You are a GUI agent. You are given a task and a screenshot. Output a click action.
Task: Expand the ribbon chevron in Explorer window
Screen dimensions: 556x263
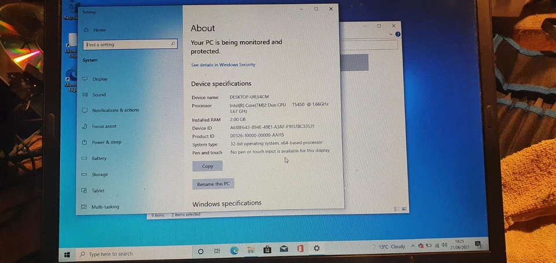pos(391,34)
